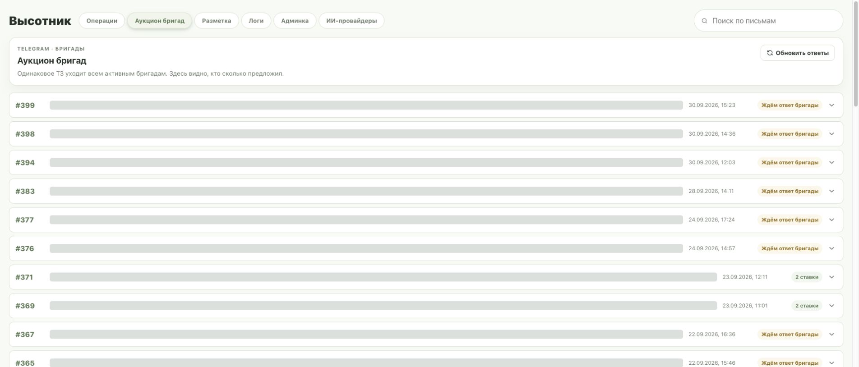The width and height of the screenshot is (859, 367).
Task: Expand auction row #376
Action: coord(831,248)
